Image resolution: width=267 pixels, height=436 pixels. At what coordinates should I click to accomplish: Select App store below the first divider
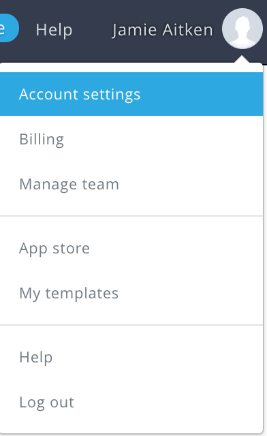click(x=131, y=248)
